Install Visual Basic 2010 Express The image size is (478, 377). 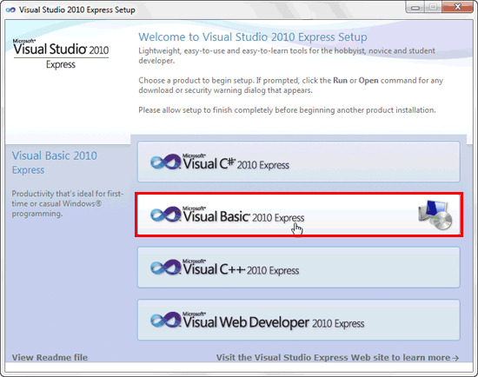pos(298,215)
